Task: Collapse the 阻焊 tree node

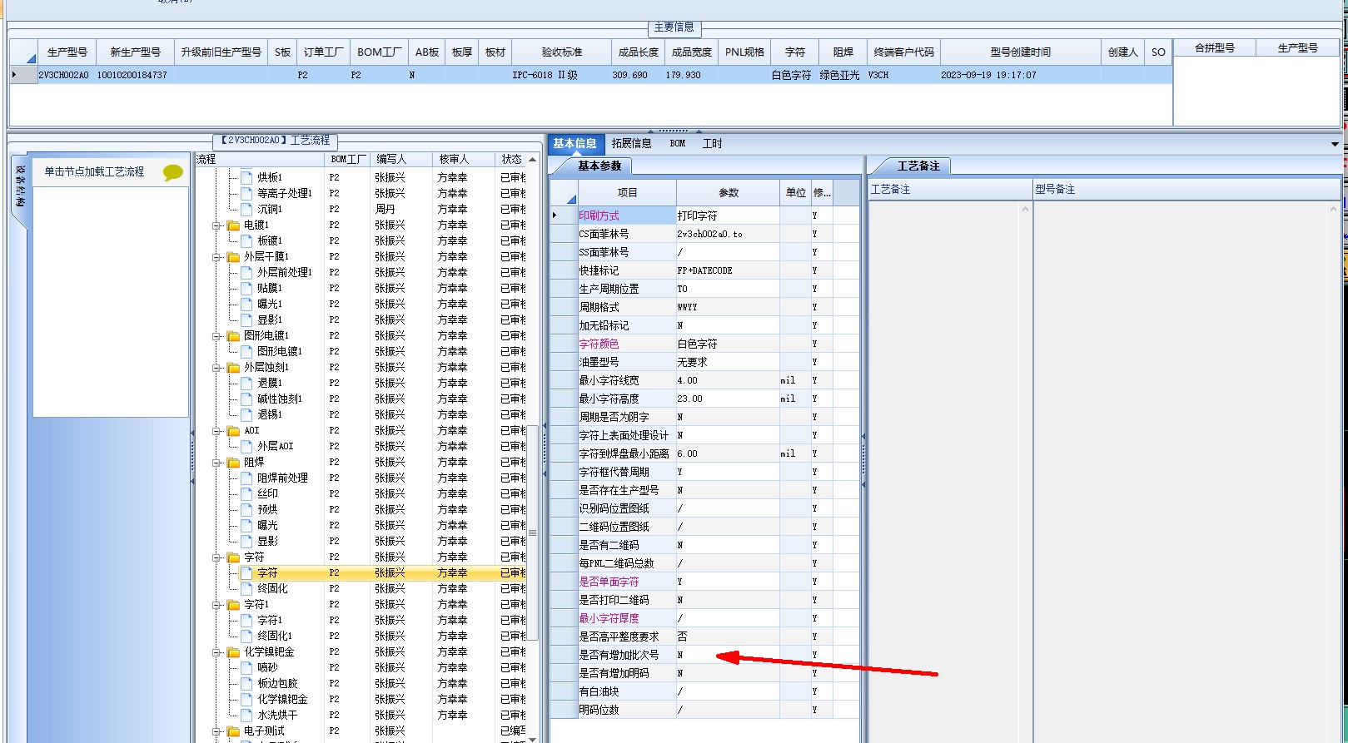Action: click(x=216, y=462)
